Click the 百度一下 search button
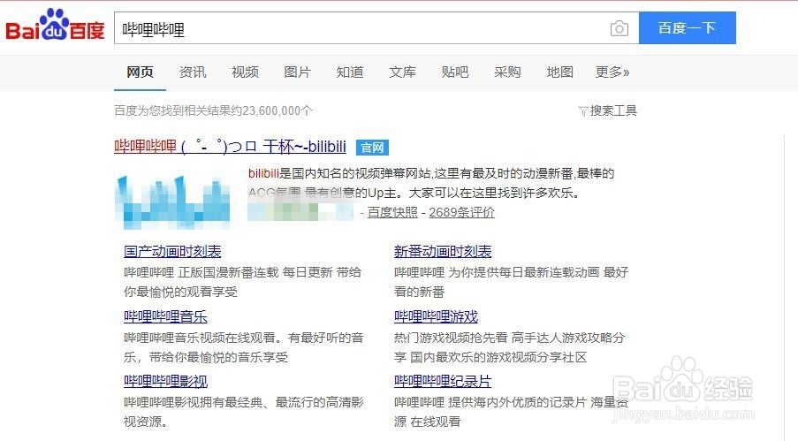Screen dimensions: 798x441 (x=687, y=27)
